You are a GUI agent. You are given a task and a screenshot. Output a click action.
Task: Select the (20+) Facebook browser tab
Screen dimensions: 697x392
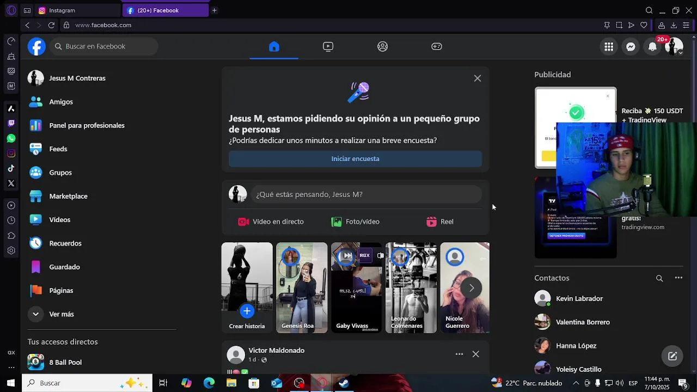165,10
